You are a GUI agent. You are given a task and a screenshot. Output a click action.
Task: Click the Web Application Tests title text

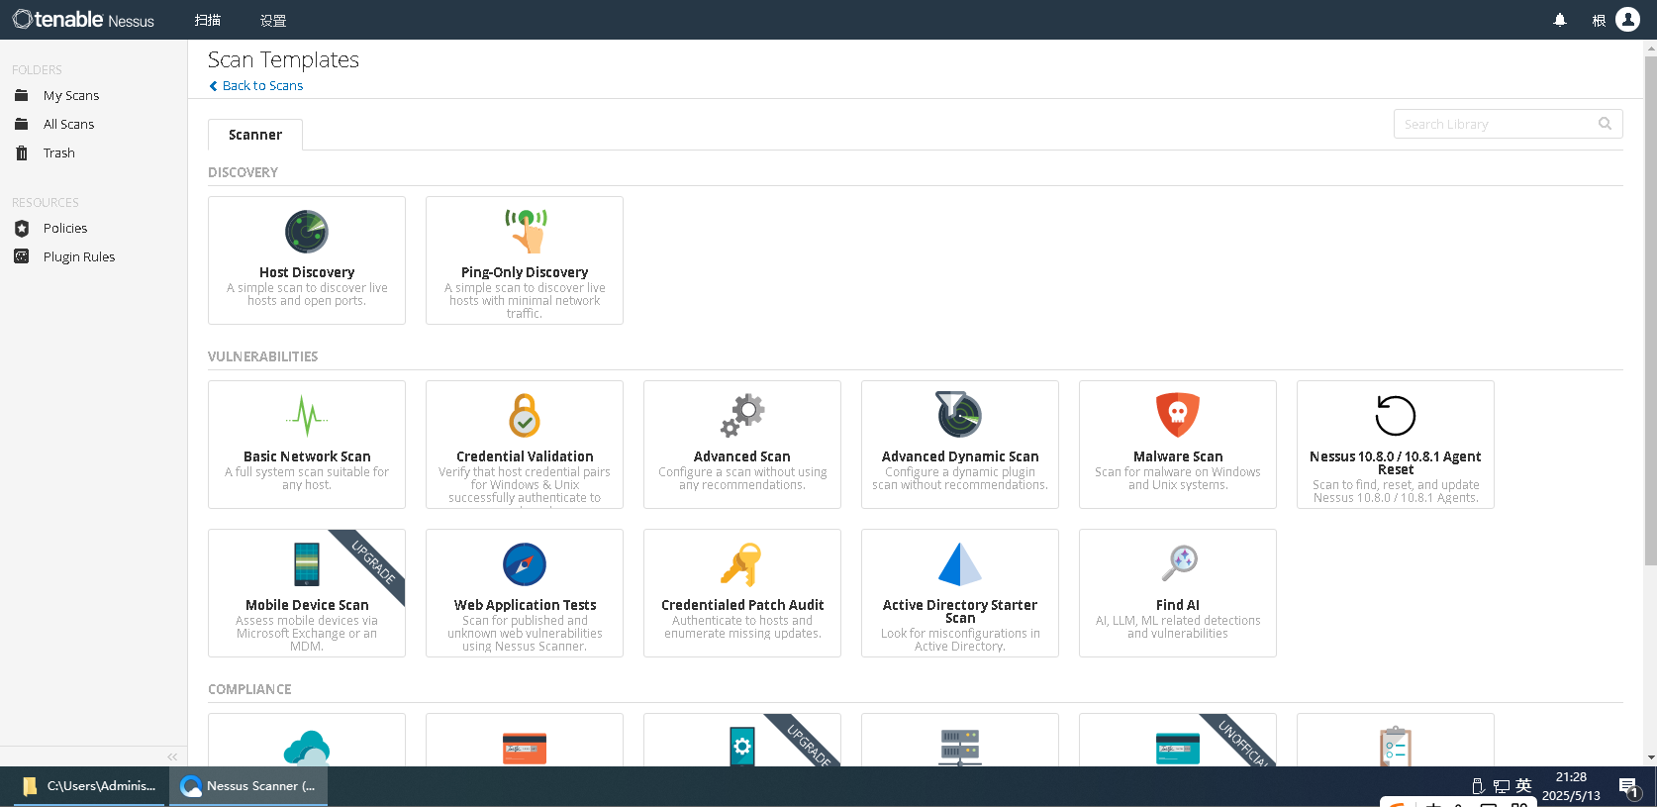point(525,605)
